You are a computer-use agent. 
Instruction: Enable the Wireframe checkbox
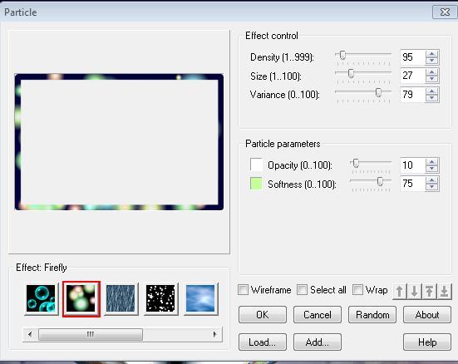pos(243,290)
